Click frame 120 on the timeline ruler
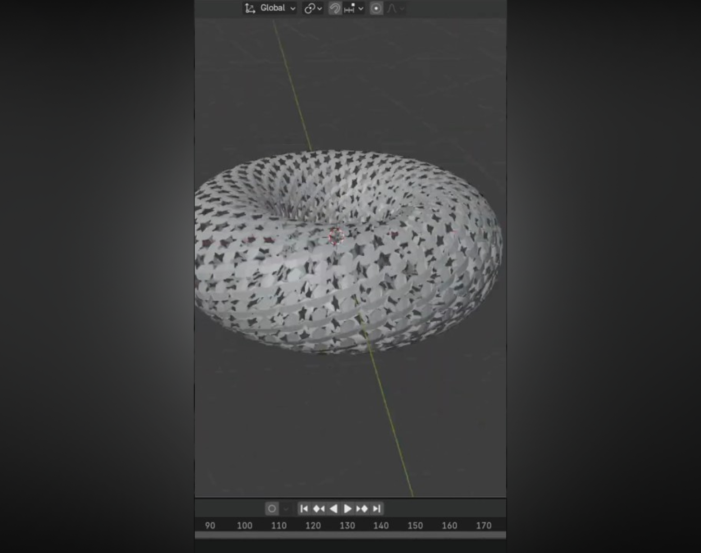701x553 pixels. (x=313, y=526)
